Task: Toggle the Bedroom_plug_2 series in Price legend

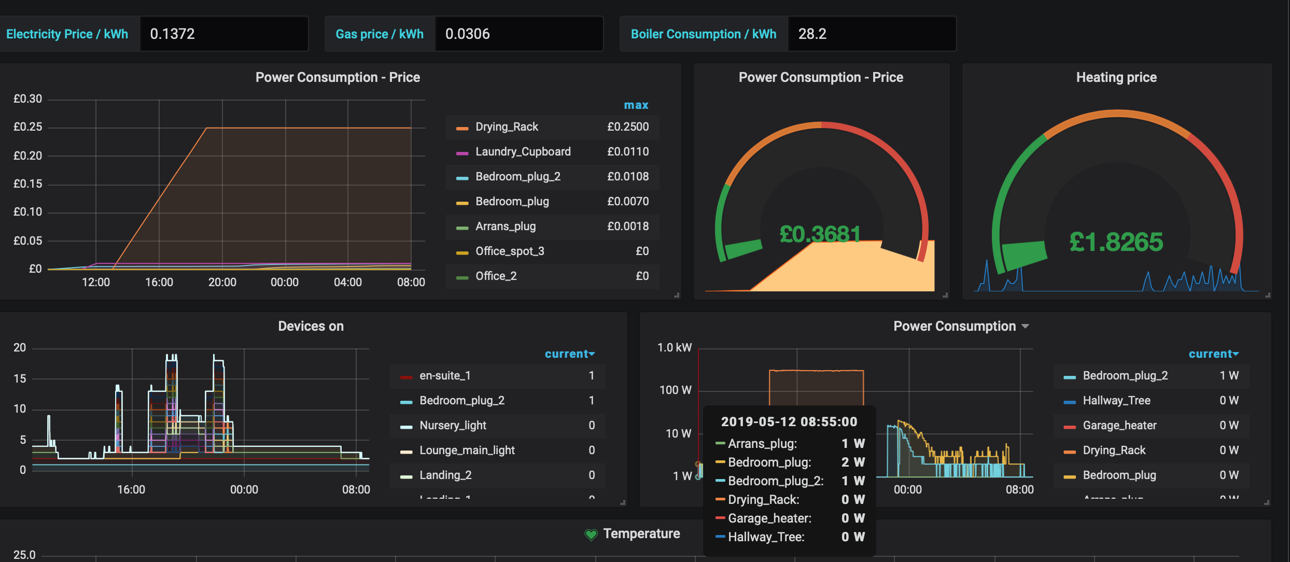Action: coord(518,177)
